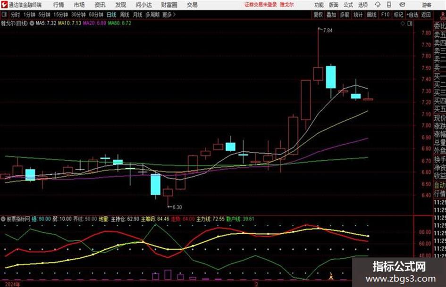Switch to 周线 weekly period
The width and height of the screenshot is (446, 287).
[125, 15]
